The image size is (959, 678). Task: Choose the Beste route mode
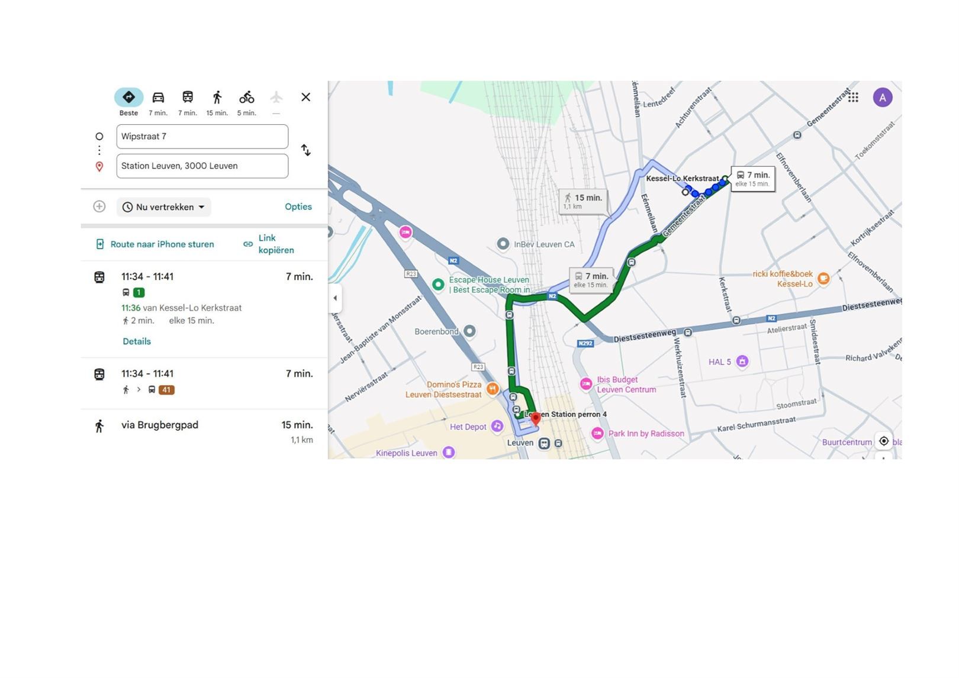pyautogui.click(x=128, y=98)
